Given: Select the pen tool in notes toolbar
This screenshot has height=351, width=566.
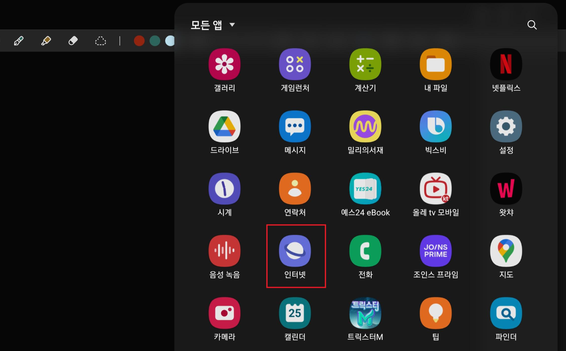Looking at the screenshot, I should [19, 41].
